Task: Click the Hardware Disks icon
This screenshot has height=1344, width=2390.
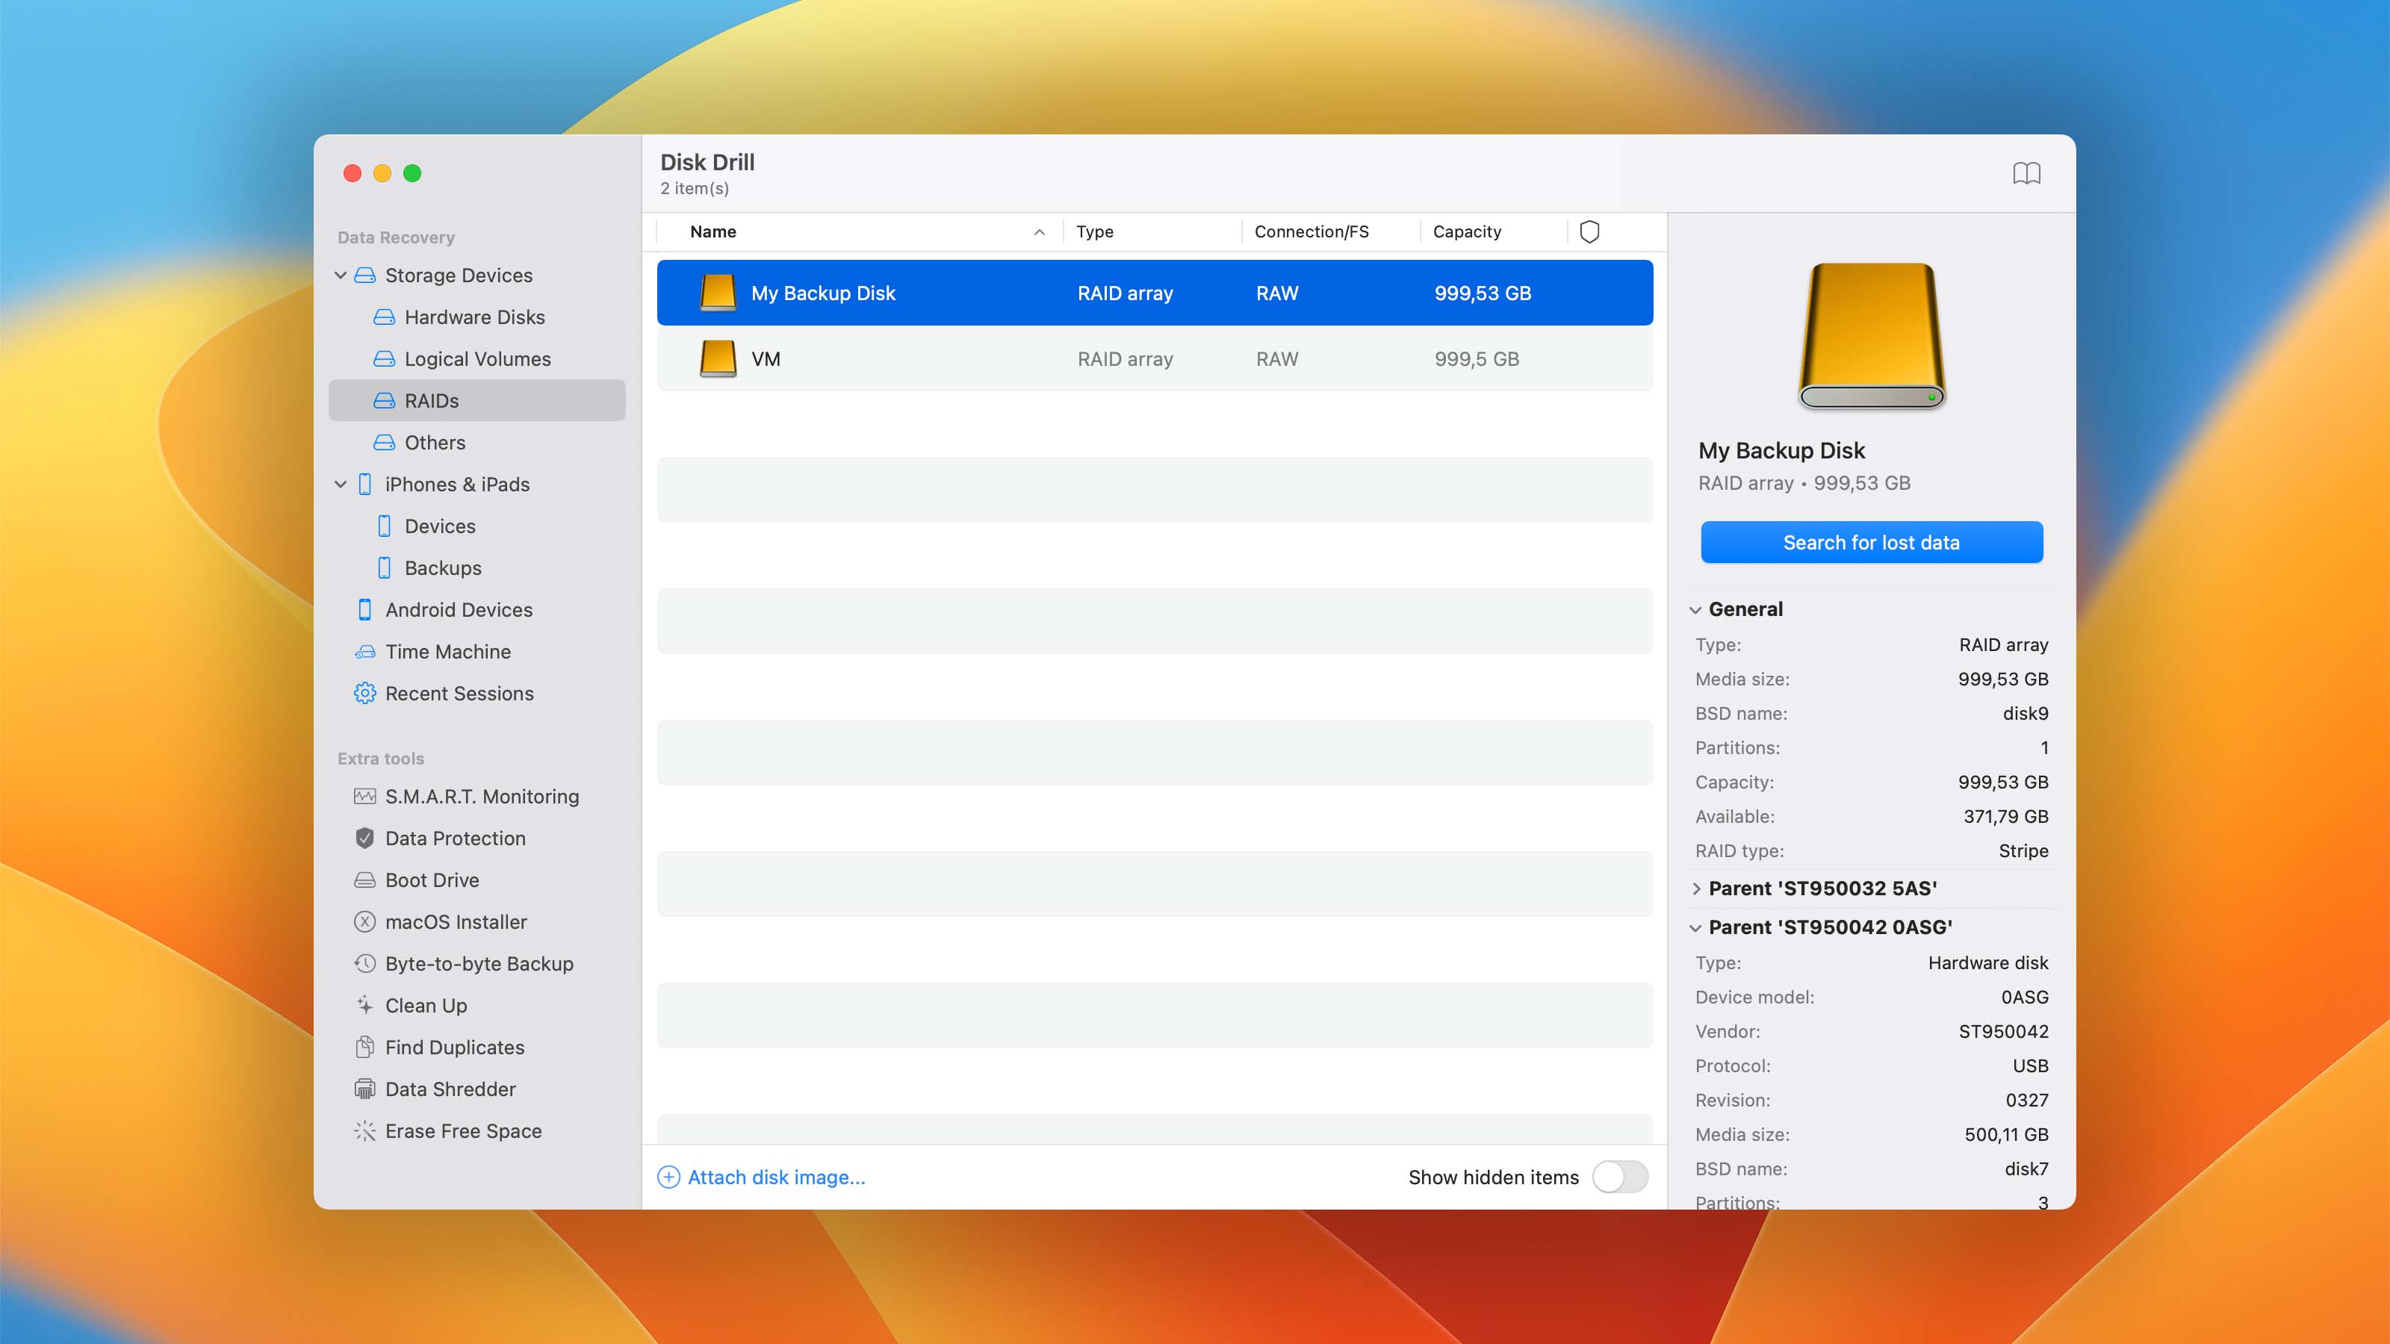Action: (384, 317)
